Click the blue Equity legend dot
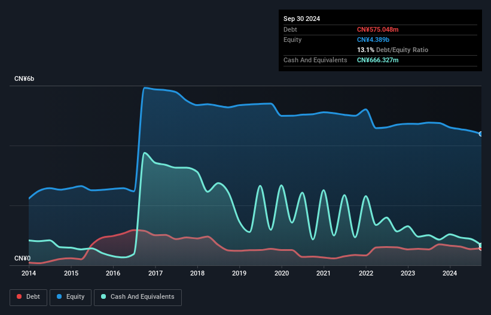491x315 pixels. [59, 296]
